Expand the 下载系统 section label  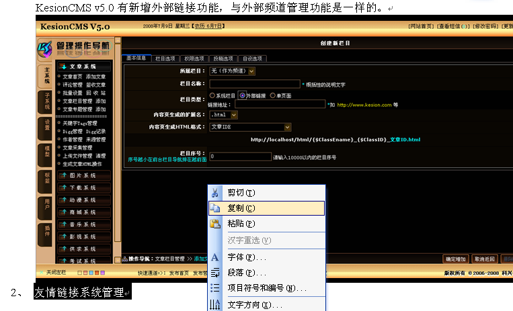click(x=83, y=187)
